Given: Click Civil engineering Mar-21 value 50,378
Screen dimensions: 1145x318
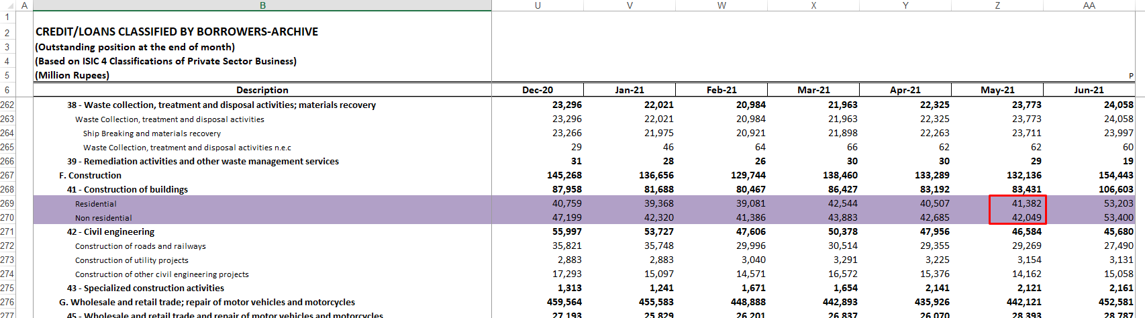Looking at the screenshot, I should [x=842, y=231].
